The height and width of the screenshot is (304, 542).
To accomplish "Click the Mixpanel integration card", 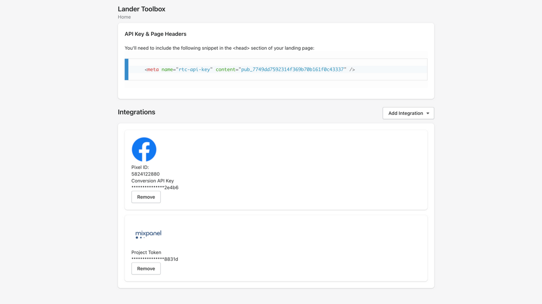I will [x=275, y=247].
